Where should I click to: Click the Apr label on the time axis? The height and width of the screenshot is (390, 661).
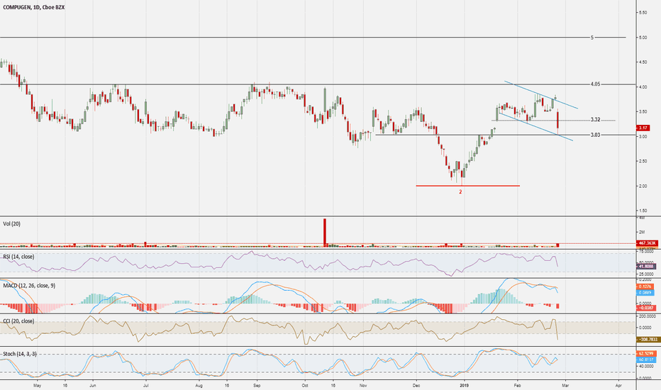coord(618,385)
